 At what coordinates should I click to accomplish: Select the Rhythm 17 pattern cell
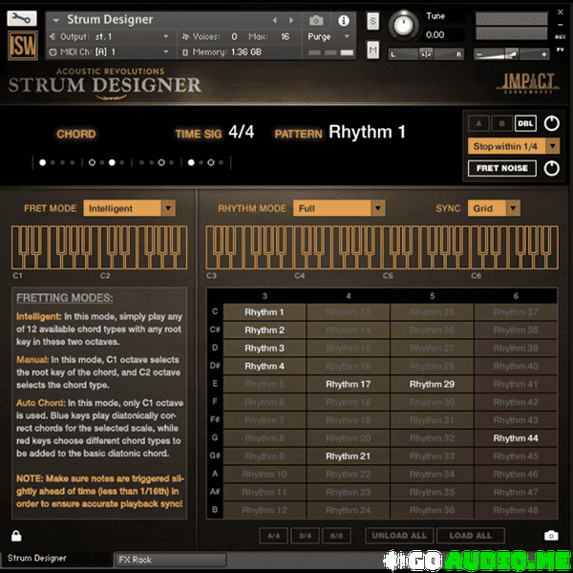(x=348, y=384)
